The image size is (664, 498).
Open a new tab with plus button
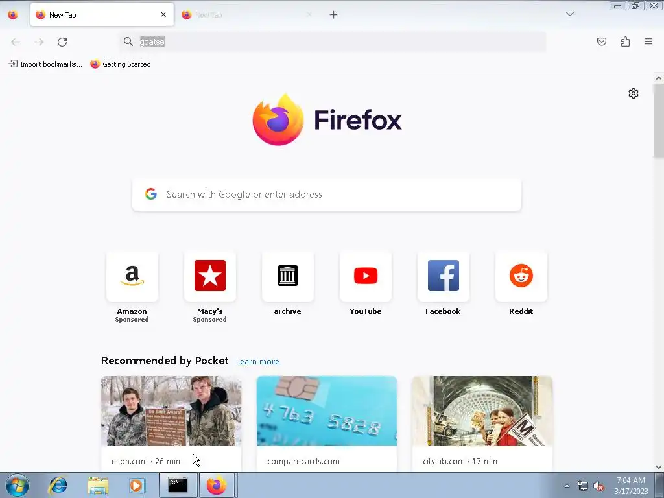(334, 15)
